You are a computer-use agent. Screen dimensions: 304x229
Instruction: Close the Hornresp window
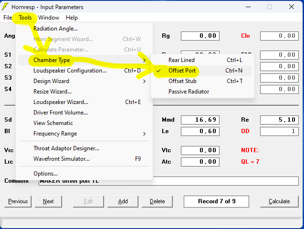click(292, 7)
